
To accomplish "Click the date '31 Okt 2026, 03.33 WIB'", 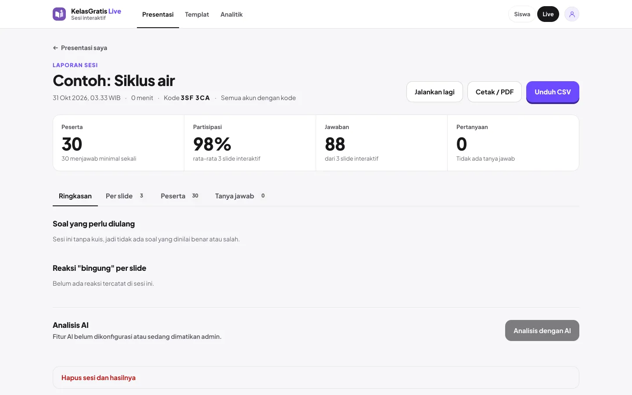I will [86, 98].
